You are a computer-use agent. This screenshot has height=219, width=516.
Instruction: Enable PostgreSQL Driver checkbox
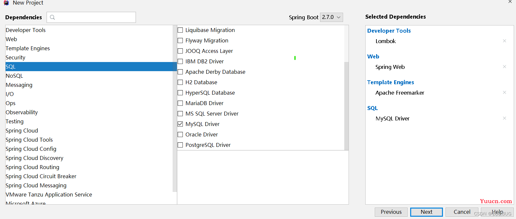tap(180, 145)
